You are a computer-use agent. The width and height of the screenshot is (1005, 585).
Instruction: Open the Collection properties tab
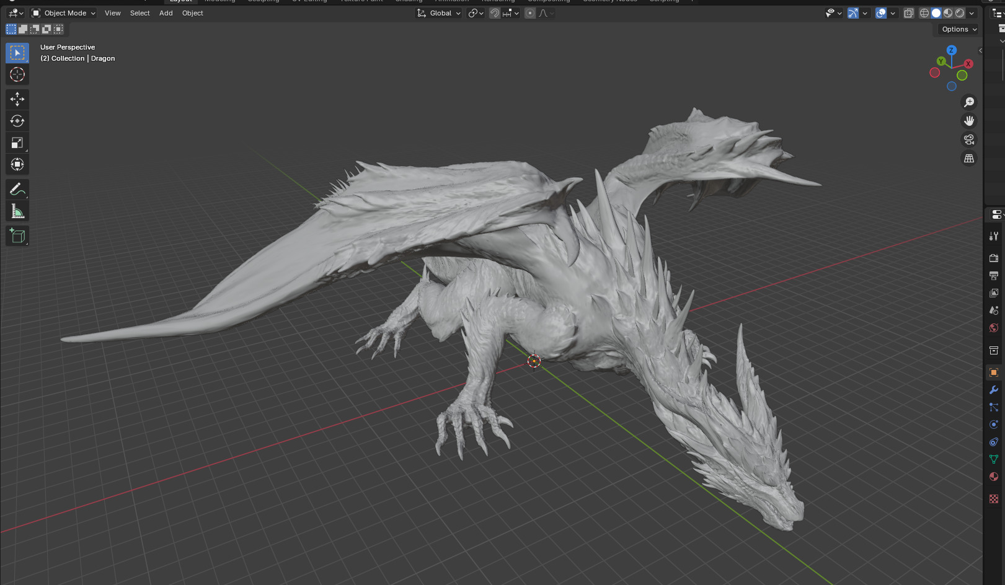pos(994,350)
